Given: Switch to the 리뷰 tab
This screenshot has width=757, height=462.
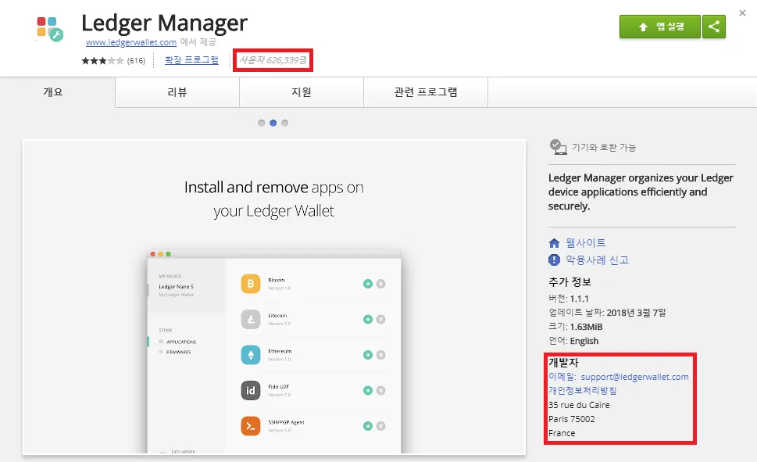Looking at the screenshot, I should click(177, 92).
